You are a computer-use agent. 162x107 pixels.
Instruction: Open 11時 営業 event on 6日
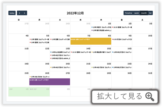60,39
